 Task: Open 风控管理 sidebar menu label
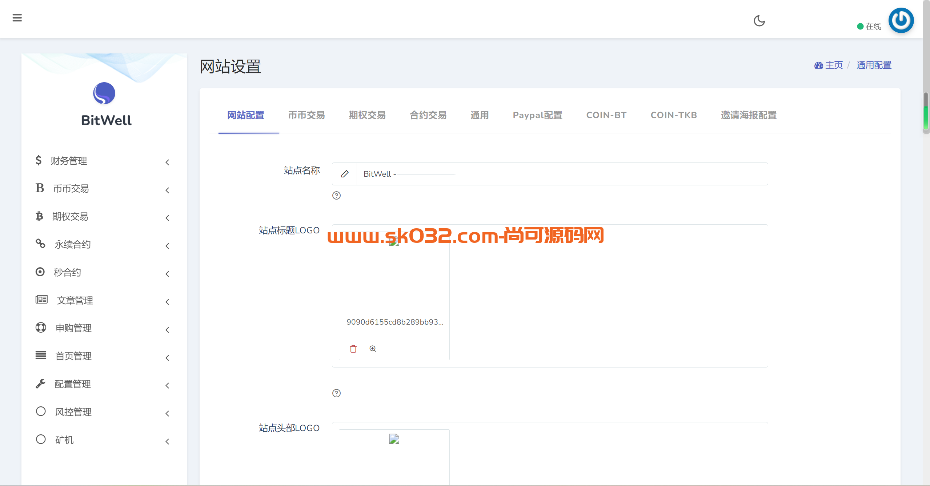pos(73,412)
